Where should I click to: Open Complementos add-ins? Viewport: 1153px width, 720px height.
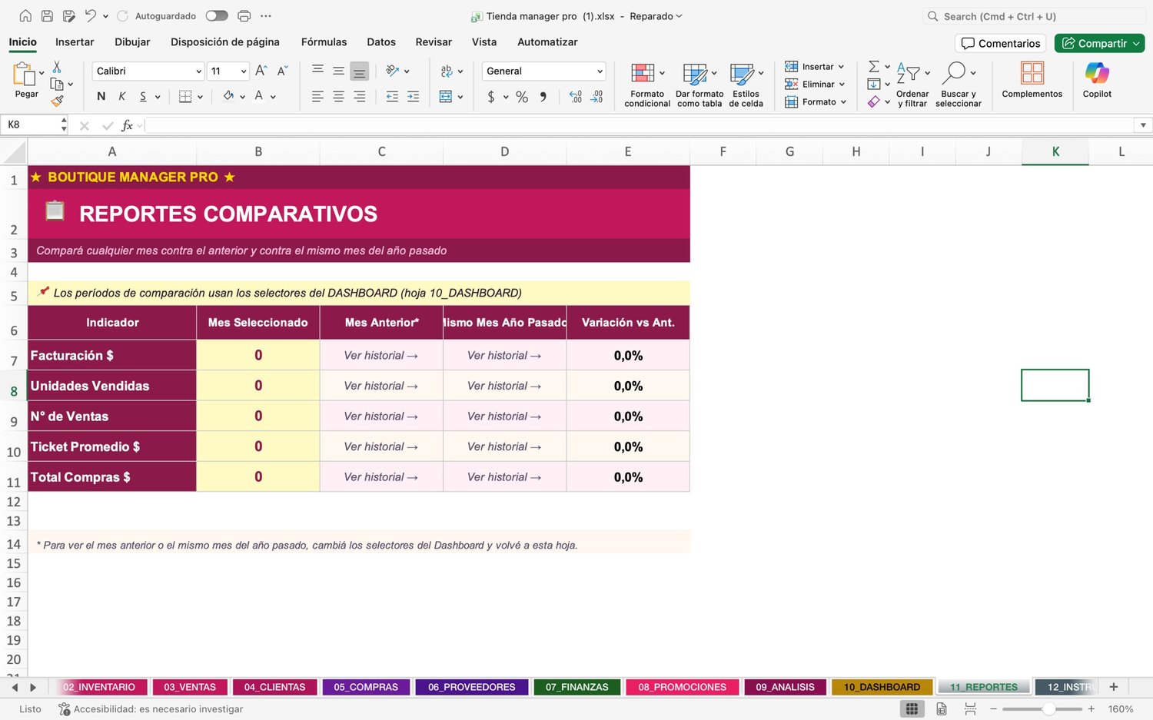tap(1032, 80)
